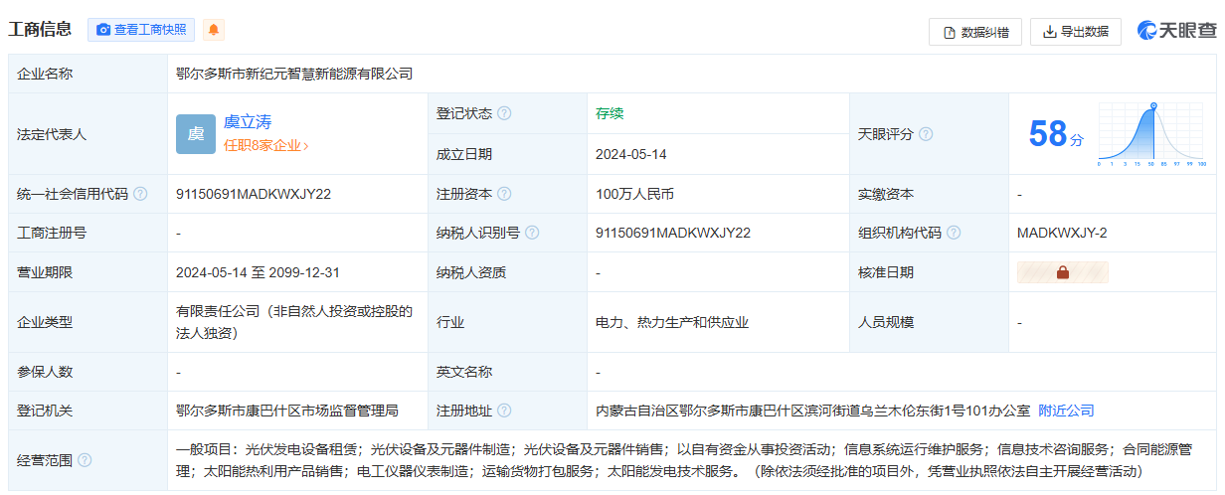
Task: Click the 虞 avatar thumbnail
Action: [196, 134]
